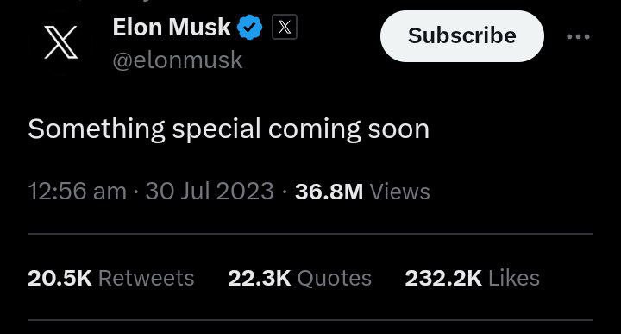
Task: Open the three-dot more options menu
Action: coord(578,37)
